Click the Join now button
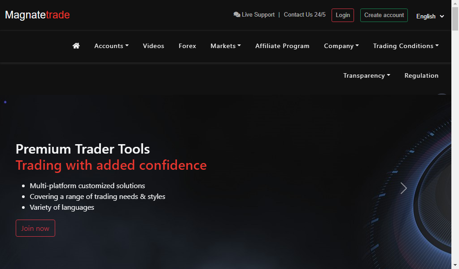This screenshot has width=459, height=269. point(35,228)
